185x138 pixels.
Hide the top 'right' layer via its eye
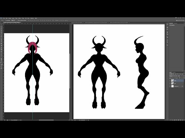tap(170, 80)
